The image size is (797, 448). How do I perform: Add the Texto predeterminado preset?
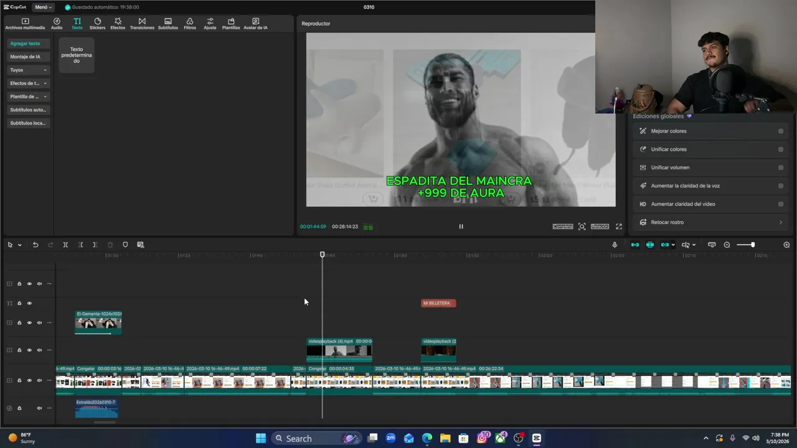tap(77, 55)
